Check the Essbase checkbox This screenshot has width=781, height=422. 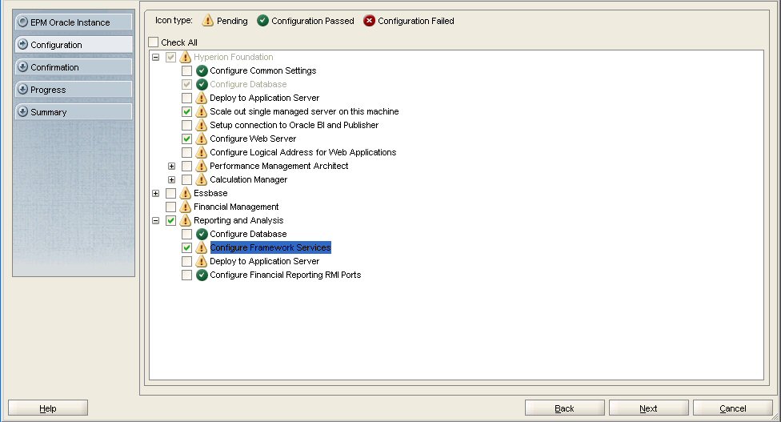tap(171, 193)
